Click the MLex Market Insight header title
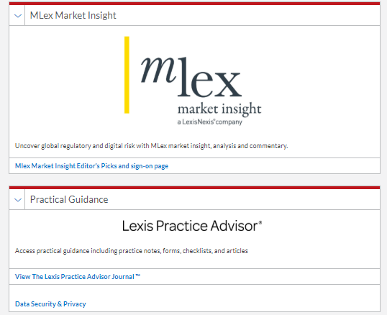The height and width of the screenshot is (315, 387). coord(73,15)
